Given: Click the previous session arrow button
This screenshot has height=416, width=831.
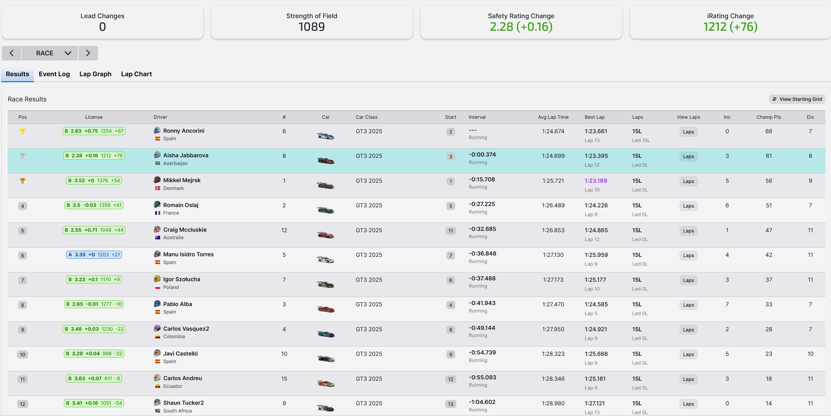Looking at the screenshot, I should (11, 53).
